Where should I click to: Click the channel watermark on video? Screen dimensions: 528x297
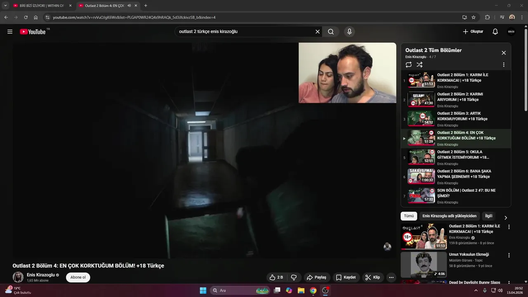pos(387,247)
